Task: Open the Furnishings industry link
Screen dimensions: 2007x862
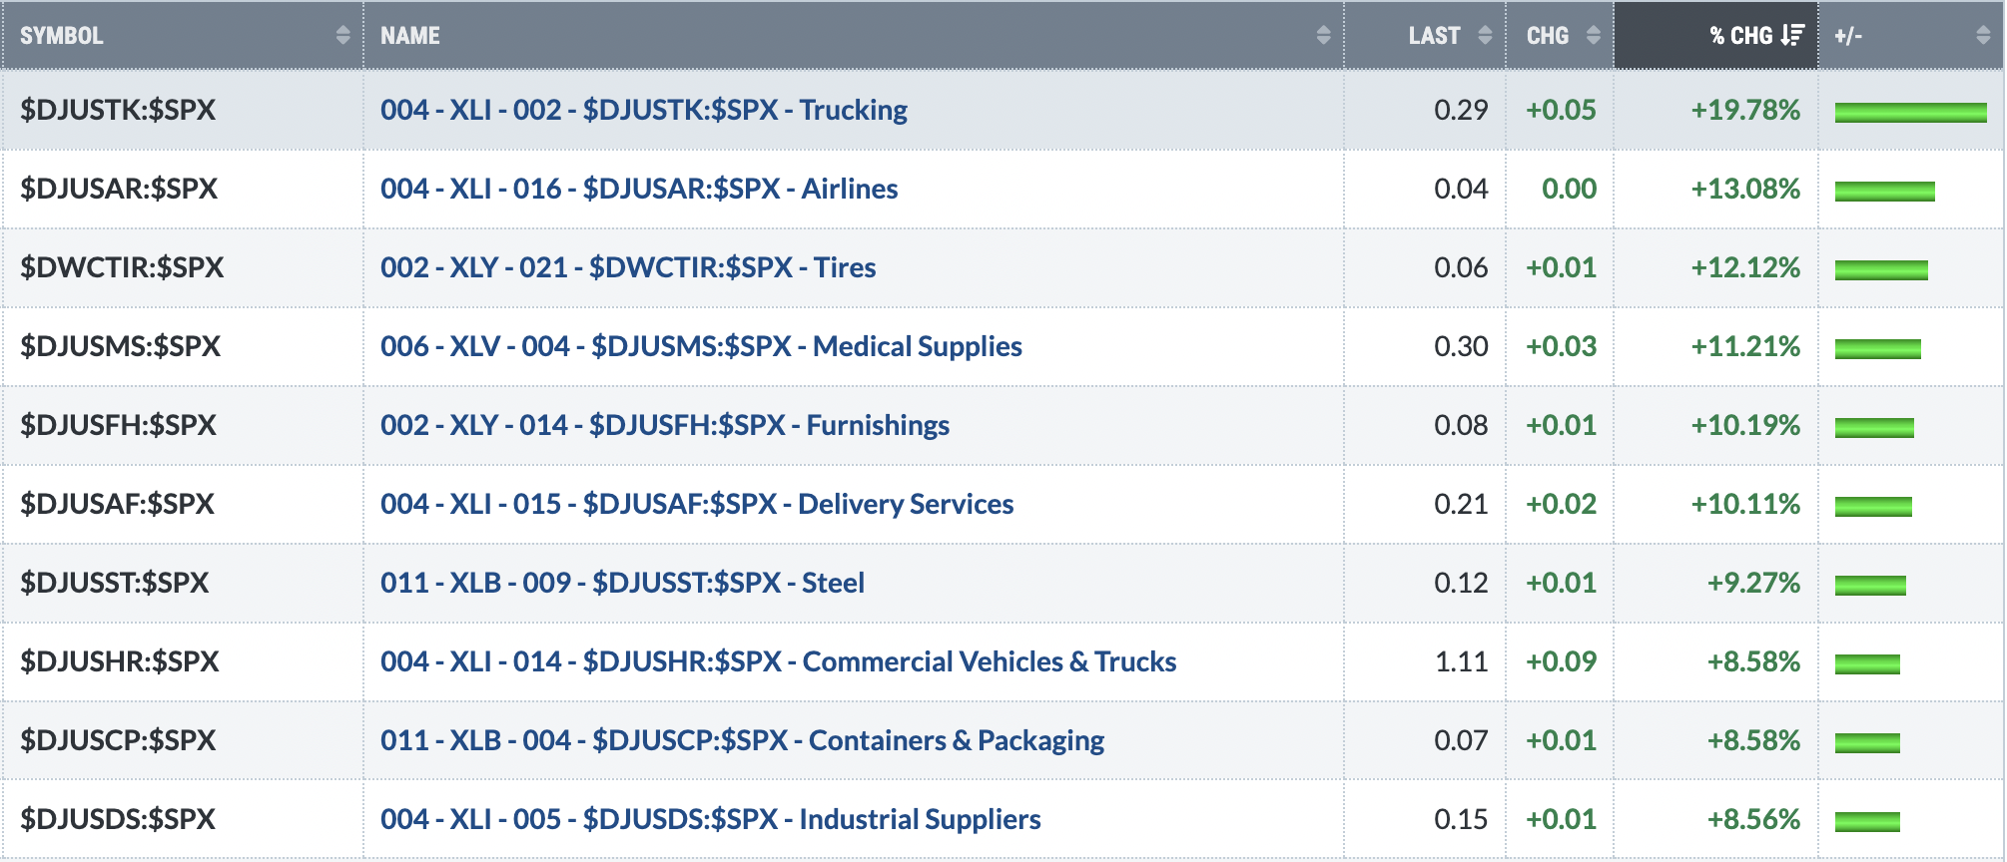Action: click(665, 425)
